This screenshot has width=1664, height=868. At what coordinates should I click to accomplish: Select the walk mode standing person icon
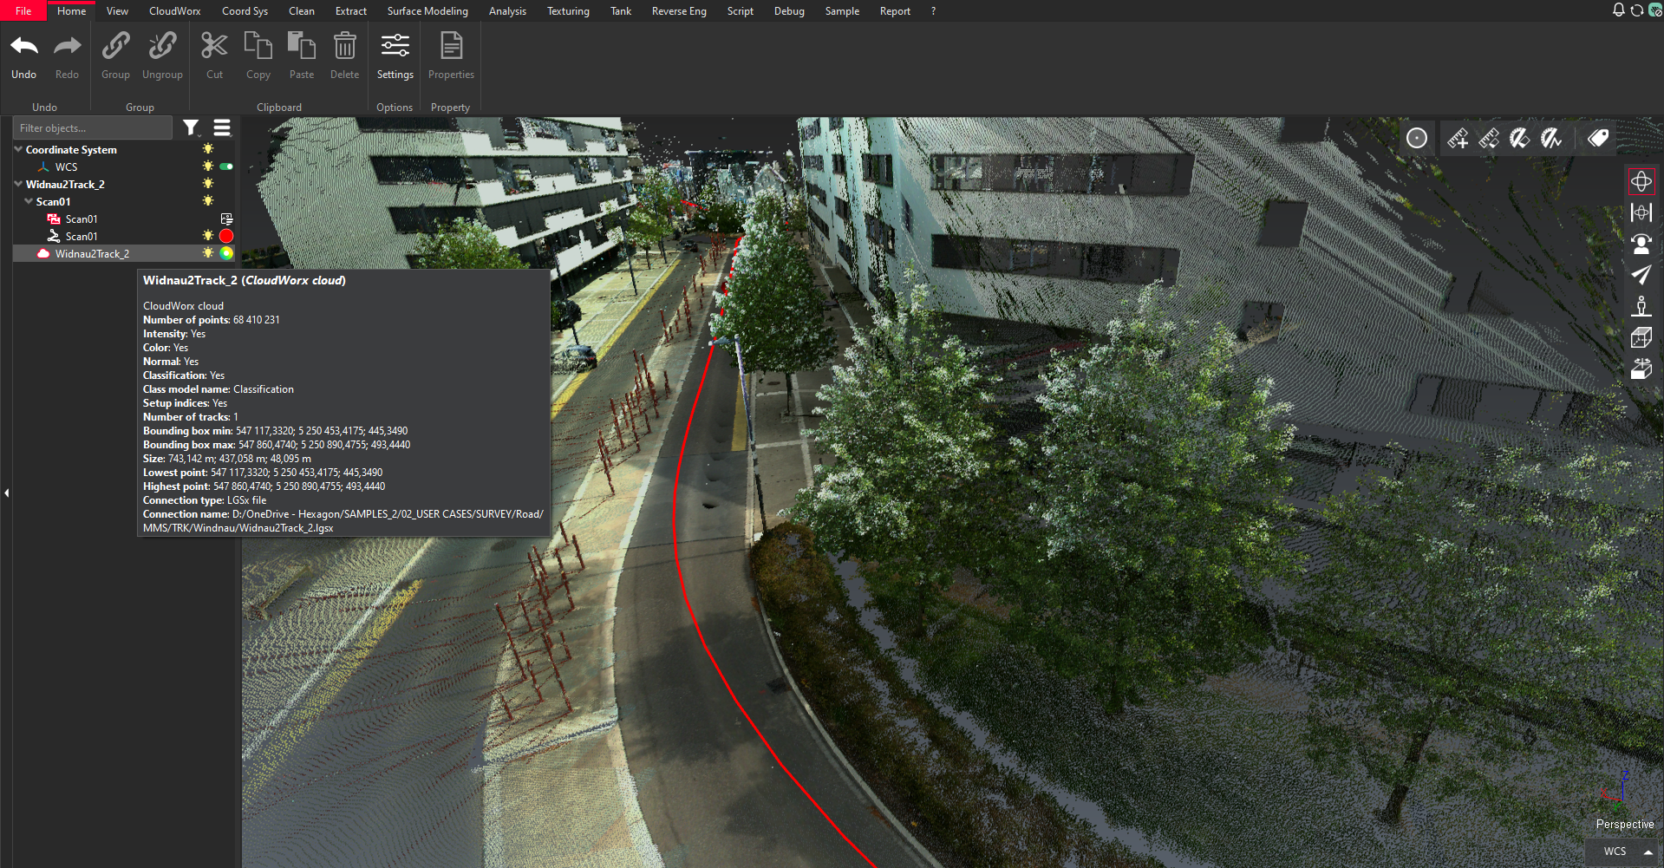click(1641, 306)
